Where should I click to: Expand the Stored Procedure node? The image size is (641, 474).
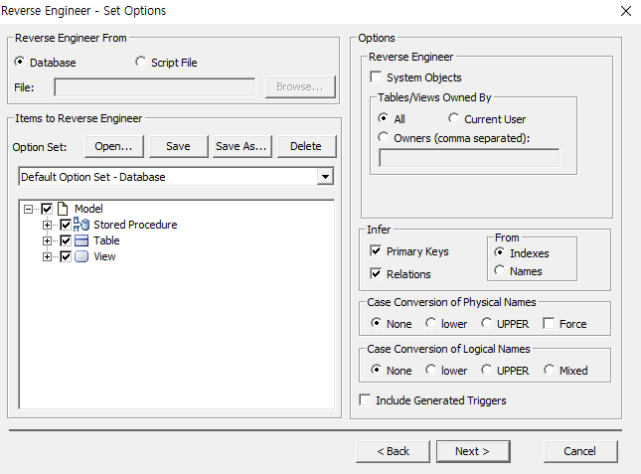47,226
